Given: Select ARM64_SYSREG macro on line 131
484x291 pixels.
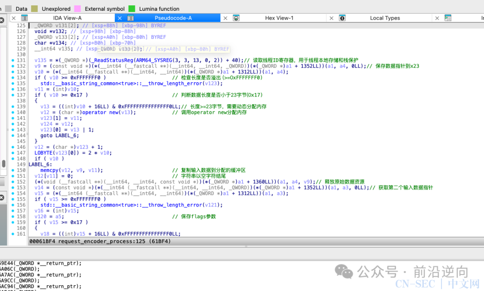Looking at the screenshot, I should pos(154,60).
